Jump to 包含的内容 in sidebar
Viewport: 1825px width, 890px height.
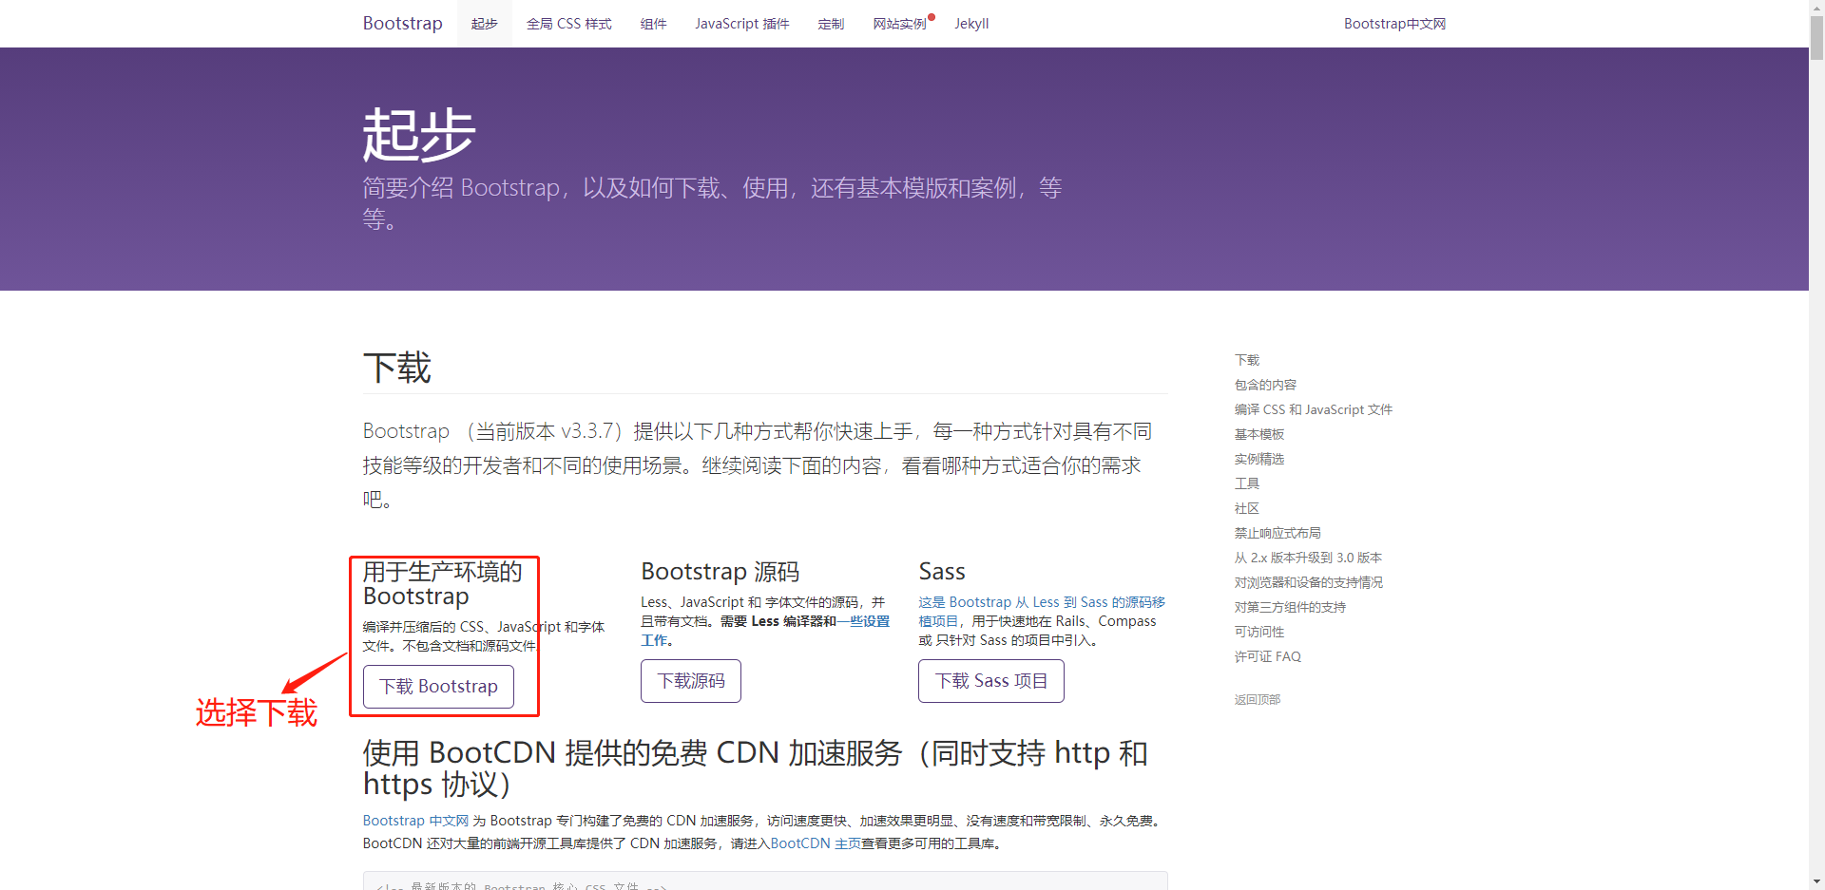(1265, 385)
